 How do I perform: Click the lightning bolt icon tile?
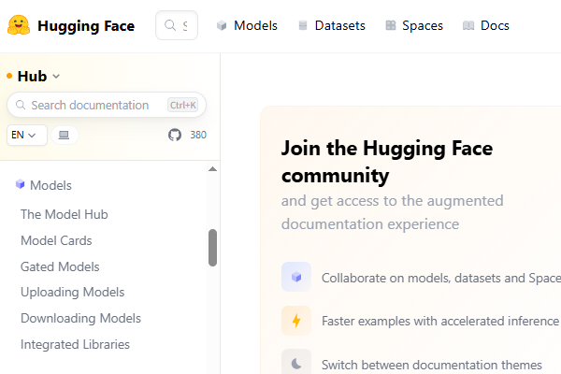[x=296, y=321]
